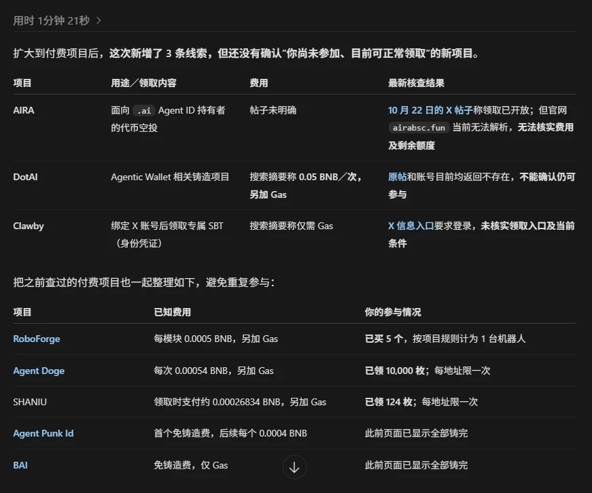Open the 10 月 22 日的 X 帖子 link
592x493 pixels.
[430, 110]
